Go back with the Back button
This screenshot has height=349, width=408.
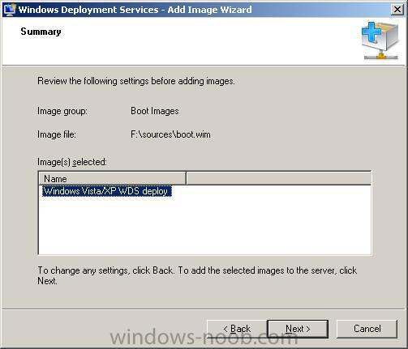[237, 329]
